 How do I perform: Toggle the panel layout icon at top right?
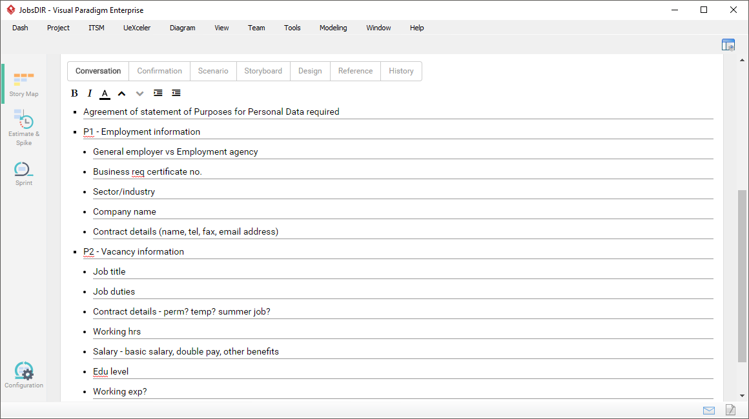(728, 45)
